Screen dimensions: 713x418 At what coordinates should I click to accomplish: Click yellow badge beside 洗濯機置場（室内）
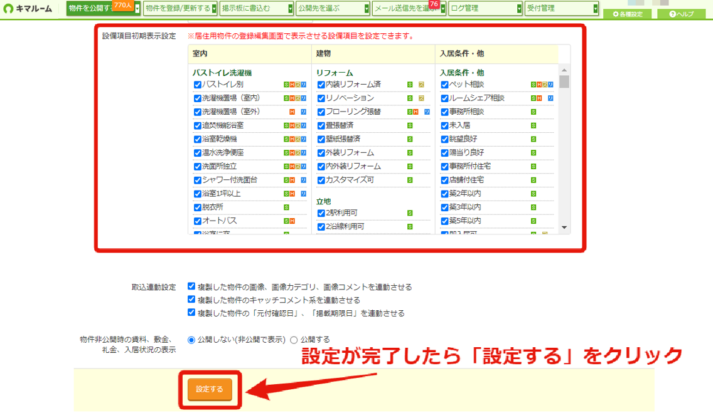coord(298,98)
